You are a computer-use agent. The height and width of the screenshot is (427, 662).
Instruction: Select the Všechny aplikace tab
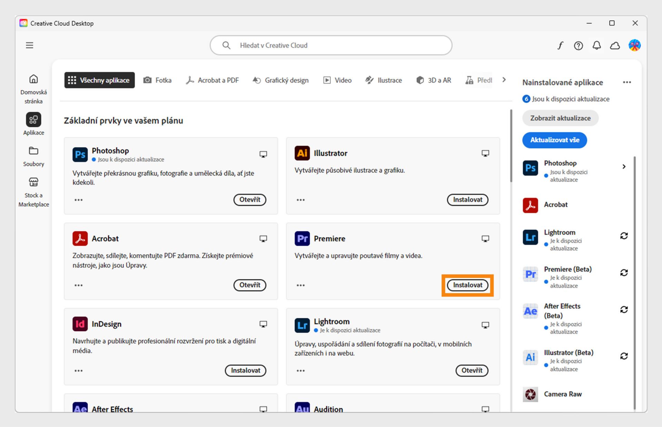point(99,80)
